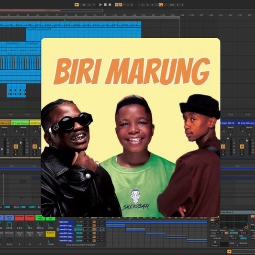Click Operator chain hot-swap icon
Viewport: 255px width, 255px height.
coord(101,222)
